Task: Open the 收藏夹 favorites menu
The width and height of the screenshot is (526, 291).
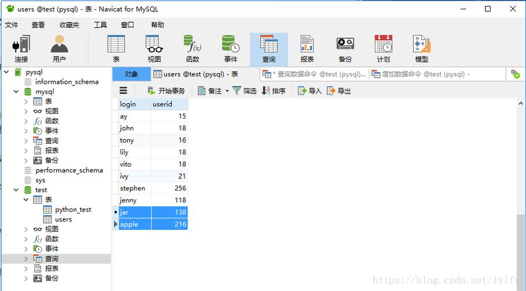Action: tap(69, 25)
